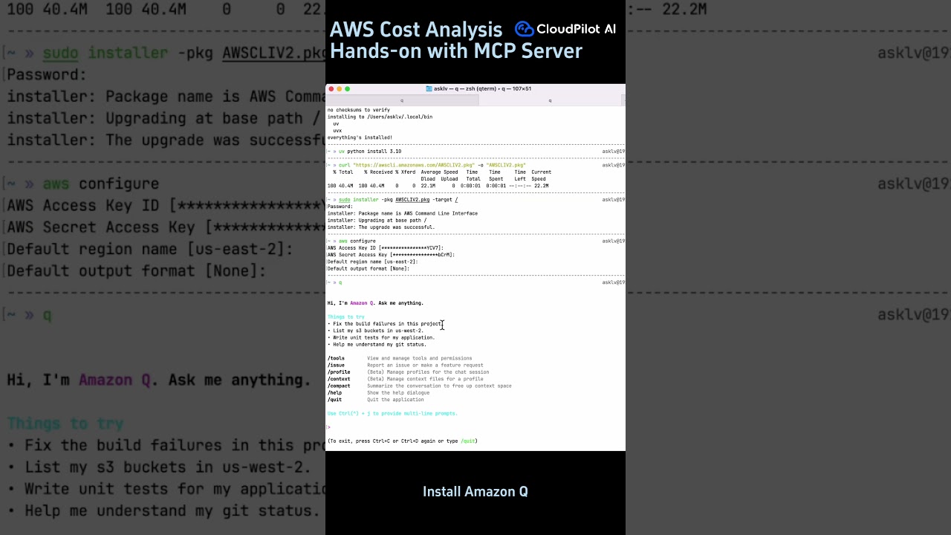Viewport: 951px width, 535px height.
Task: Click the /help command row
Action: 379,393
